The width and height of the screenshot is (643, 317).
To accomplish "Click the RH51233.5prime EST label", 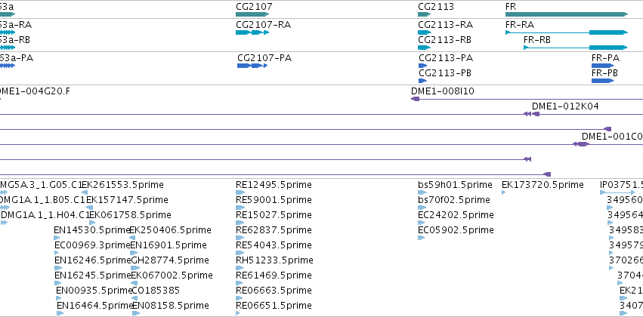I will click(x=274, y=260).
